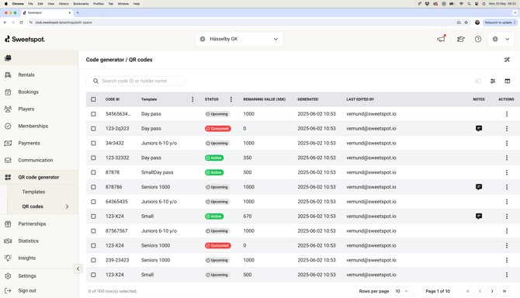Open Template column options menu
The image size is (520, 298).
[192, 99]
